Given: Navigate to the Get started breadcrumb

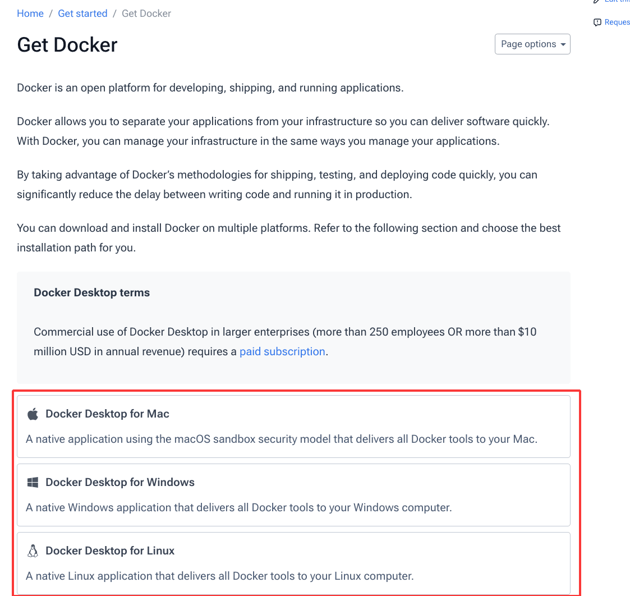Looking at the screenshot, I should point(82,13).
